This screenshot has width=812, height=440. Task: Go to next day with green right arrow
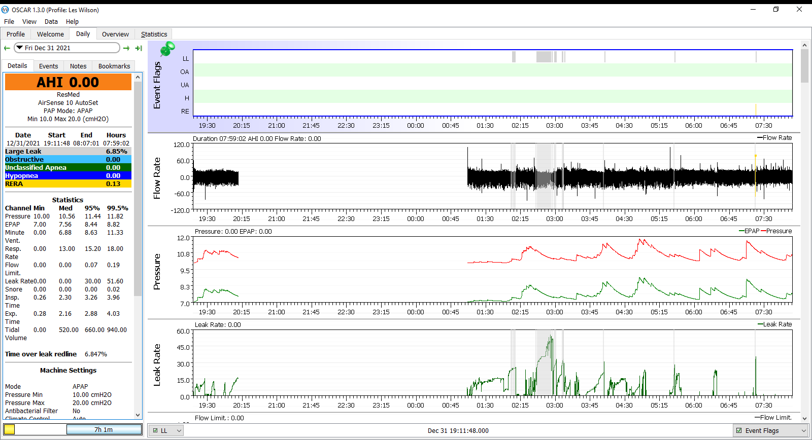pos(126,48)
